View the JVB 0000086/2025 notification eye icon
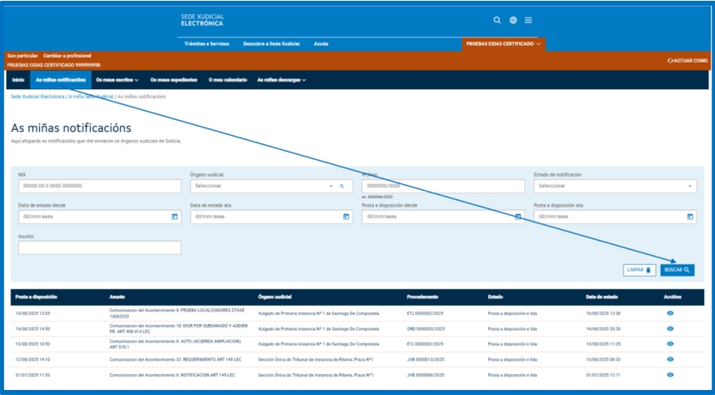Viewport: 715px width, 395px height. pyautogui.click(x=670, y=374)
